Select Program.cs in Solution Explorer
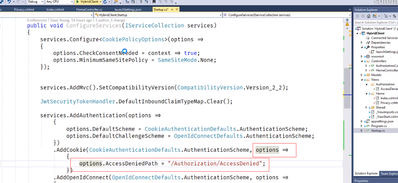The width and height of the screenshot is (398, 183). [379, 126]
